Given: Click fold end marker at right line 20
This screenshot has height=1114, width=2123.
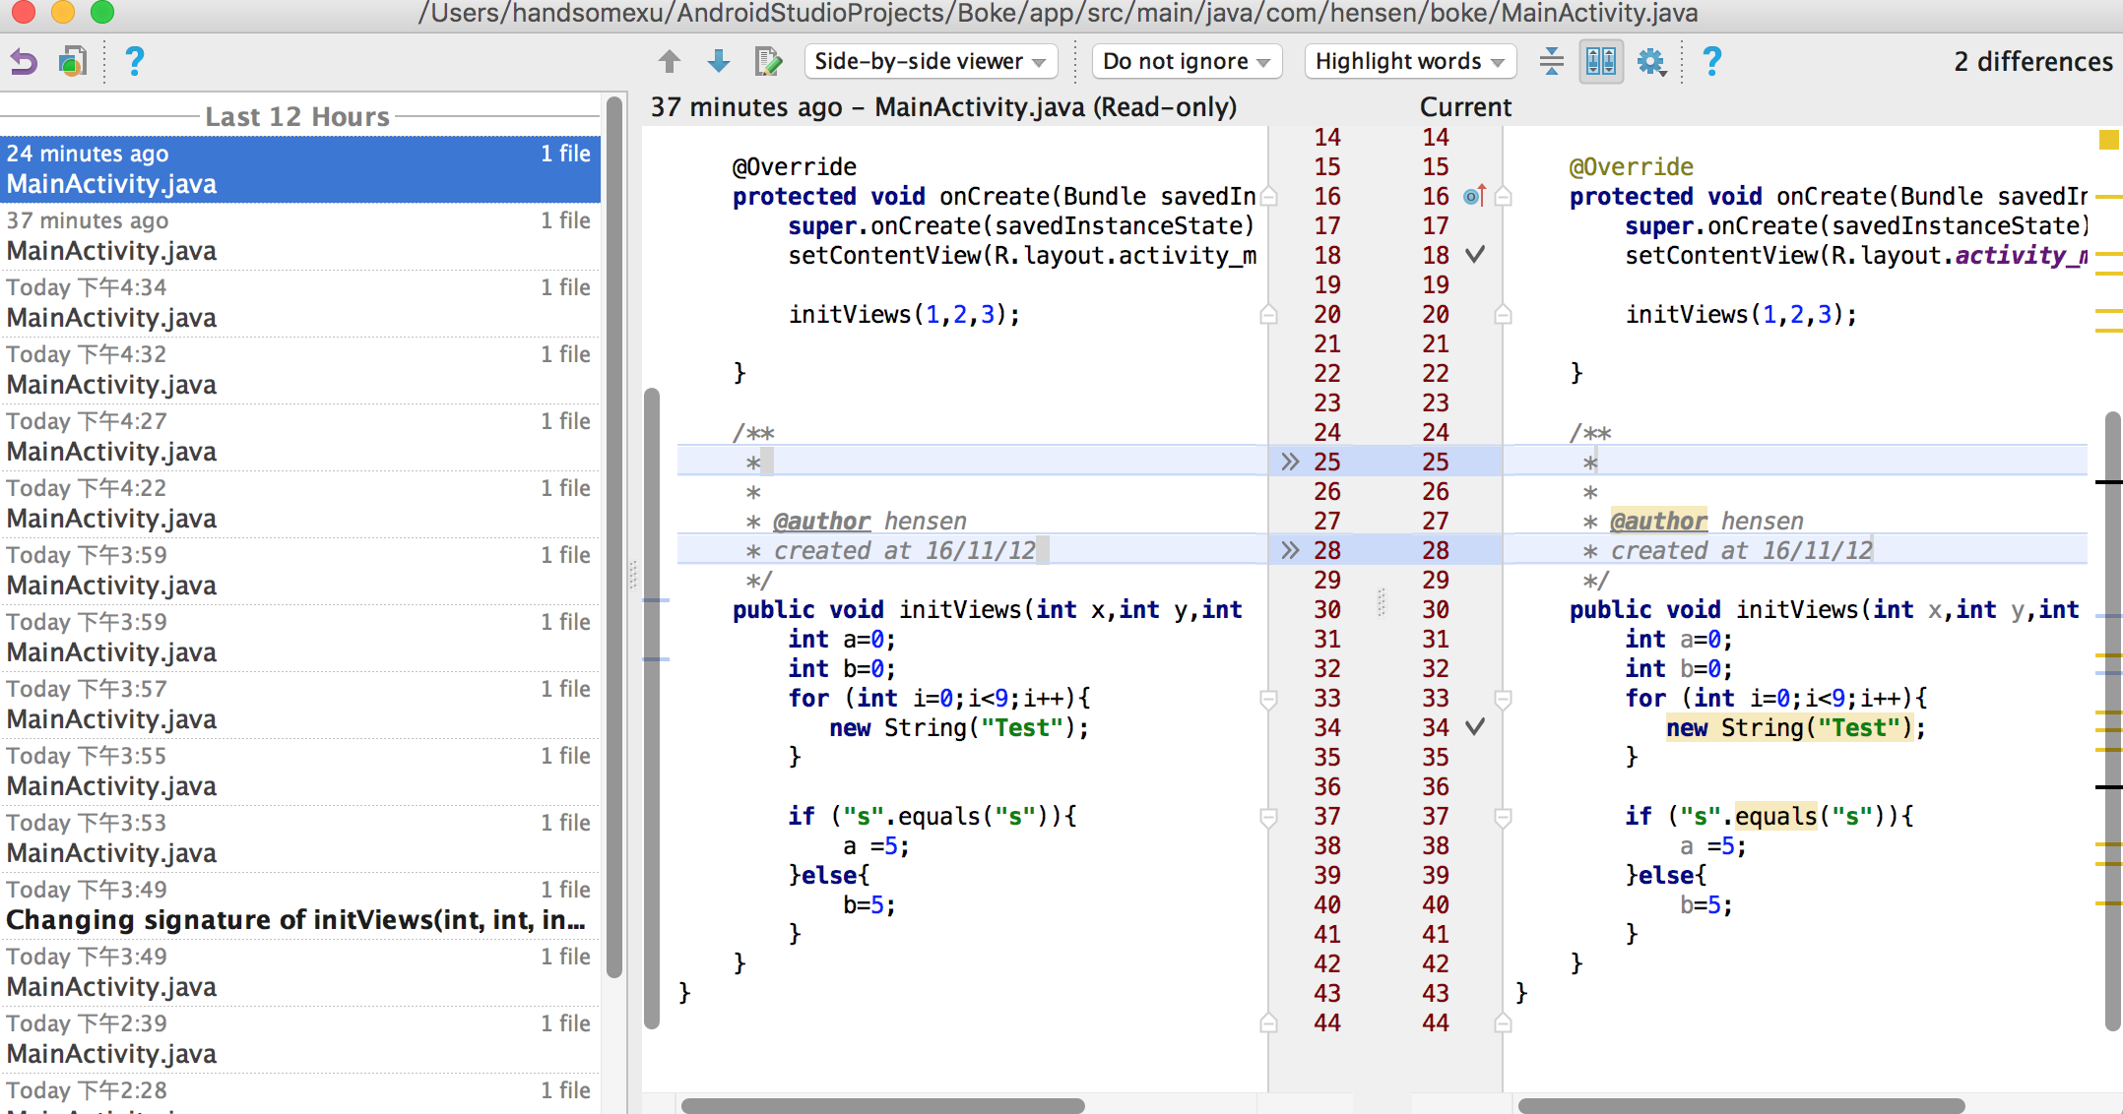Looking at the screenshot, I should pyautogui.click(x=1504, y=315).
